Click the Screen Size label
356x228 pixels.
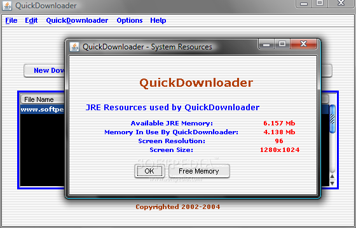tap(172, 150)
